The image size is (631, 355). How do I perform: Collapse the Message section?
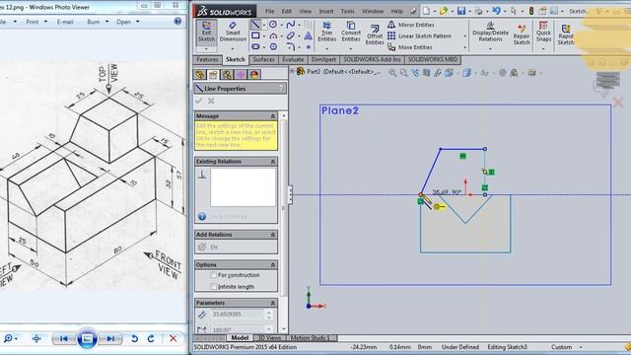(x=273, y=116)
